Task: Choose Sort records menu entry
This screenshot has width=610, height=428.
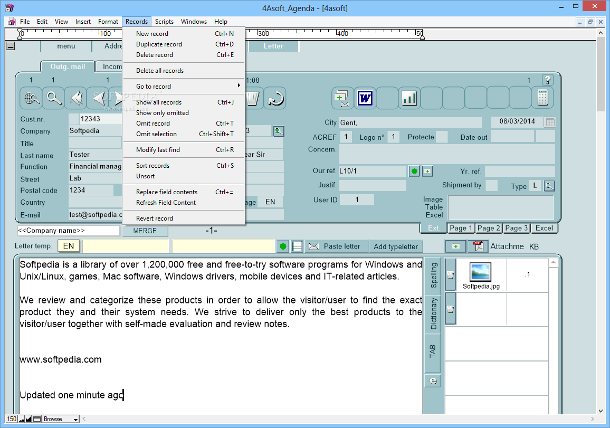Action: tap(184, 166)
